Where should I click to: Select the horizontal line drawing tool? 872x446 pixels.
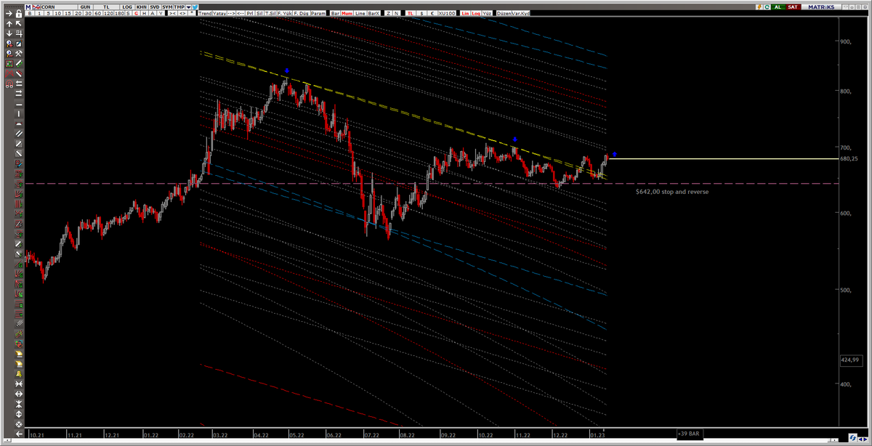[19, 105]
